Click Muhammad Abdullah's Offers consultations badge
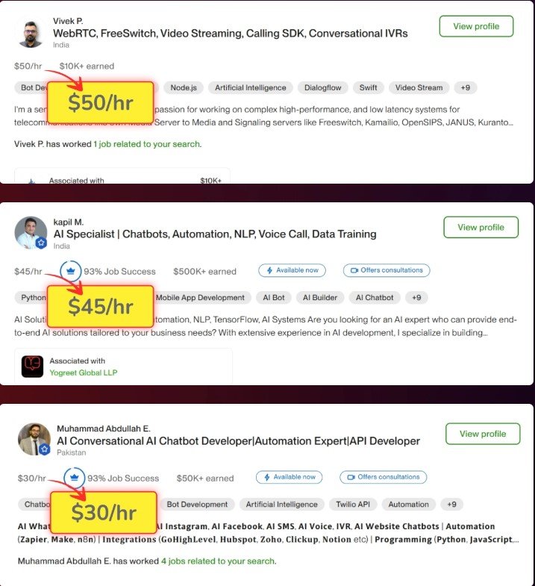The width and height of the screenshot is (535, 586). click(x=384, y=477)
